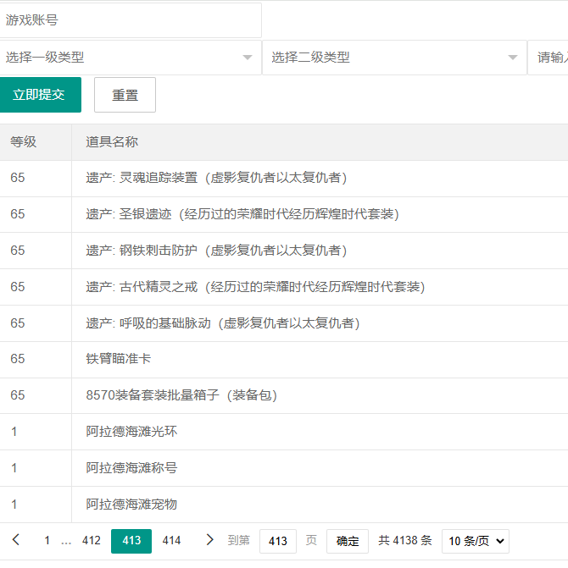
Task: Select current page 413 in pagination
Action: (x=131, y=541)
